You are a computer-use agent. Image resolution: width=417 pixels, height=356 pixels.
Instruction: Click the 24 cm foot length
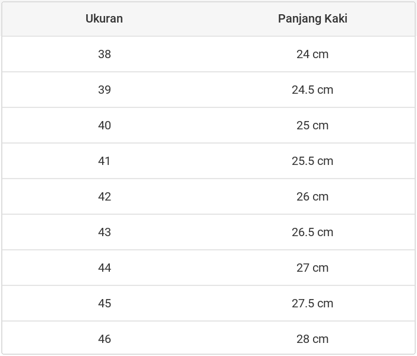[312, 54]
